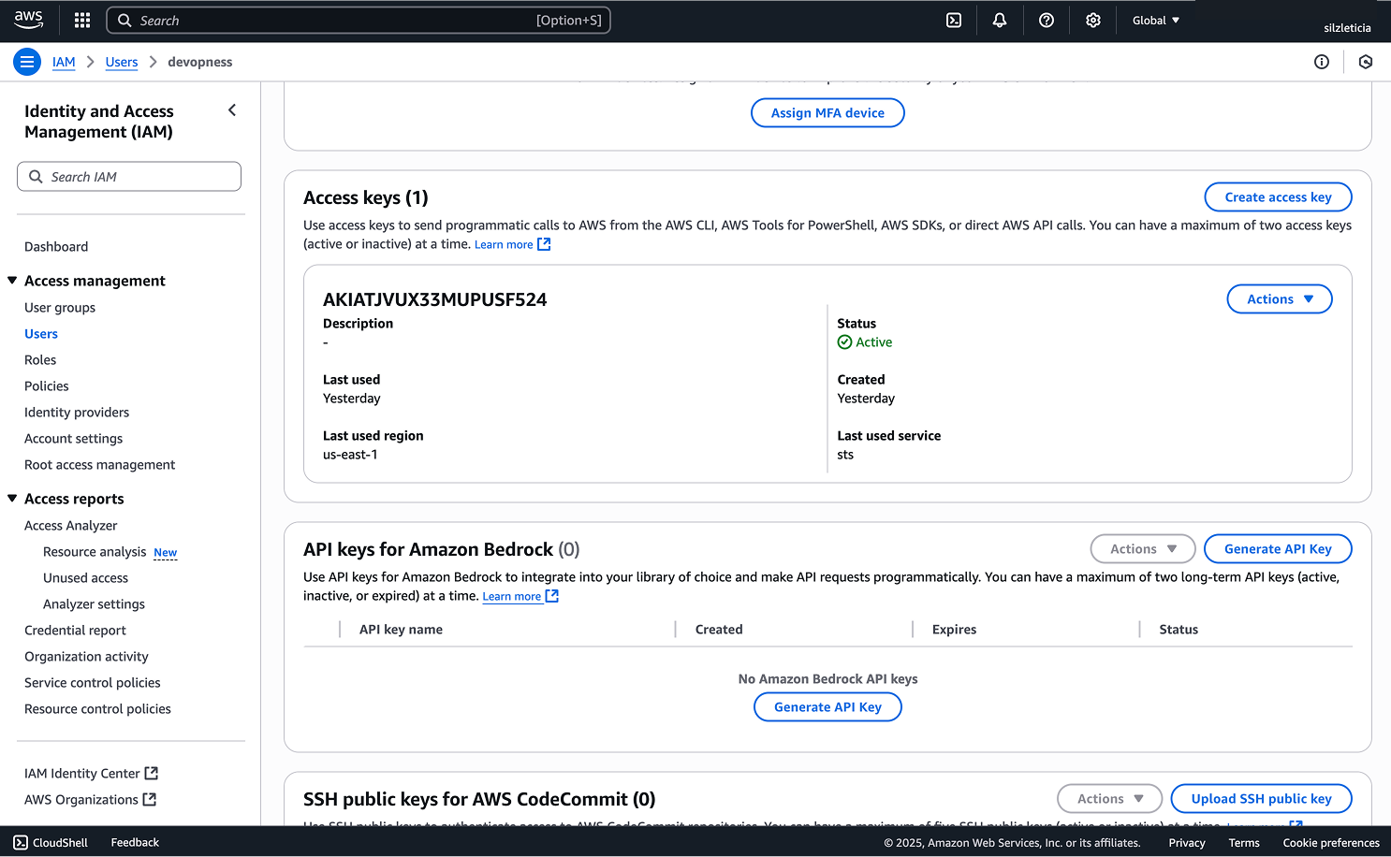1391x857 pixels.
Task: Open settings gear in top bar
Action: coord(1092,21)
